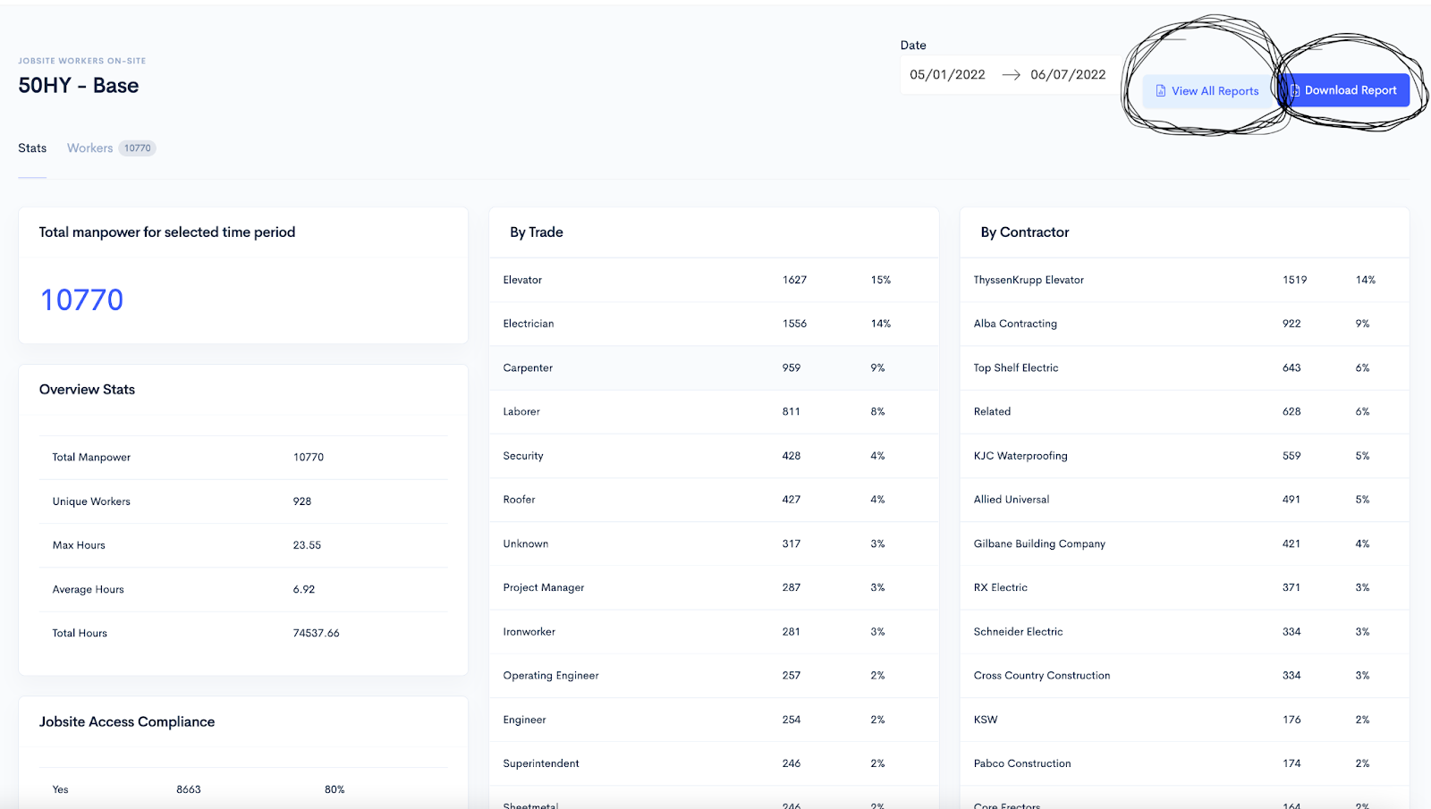This screenshot has width=1431, height=809.
Task: Click the Jobsite Access Compliance heading
Action: (126, 721)
